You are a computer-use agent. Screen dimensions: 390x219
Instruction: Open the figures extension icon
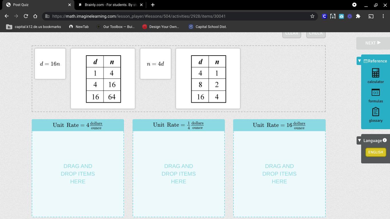[x=333, y=16]
